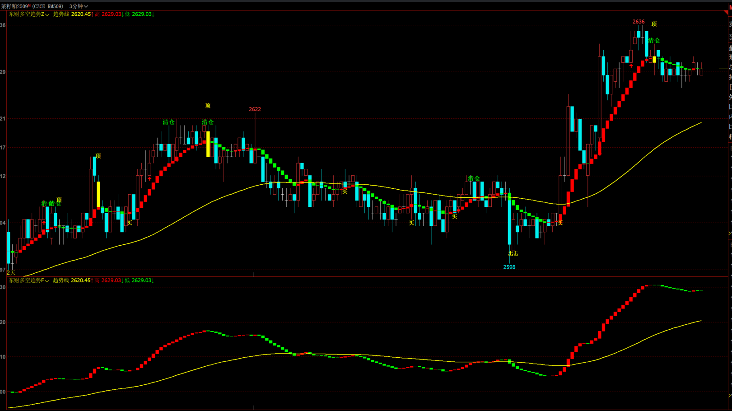
Task: Click 高 2629.03 in the 东财多空趋势Z header
Action: [108, 14]
